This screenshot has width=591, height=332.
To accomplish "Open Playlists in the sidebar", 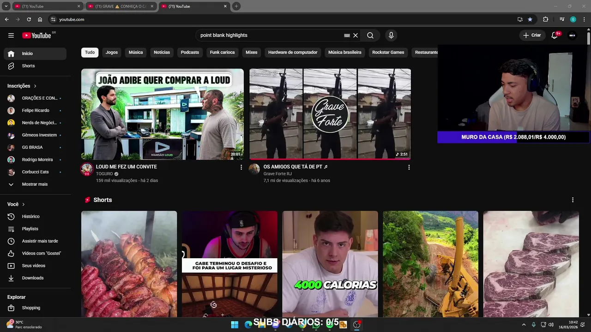I will (35, 229).
